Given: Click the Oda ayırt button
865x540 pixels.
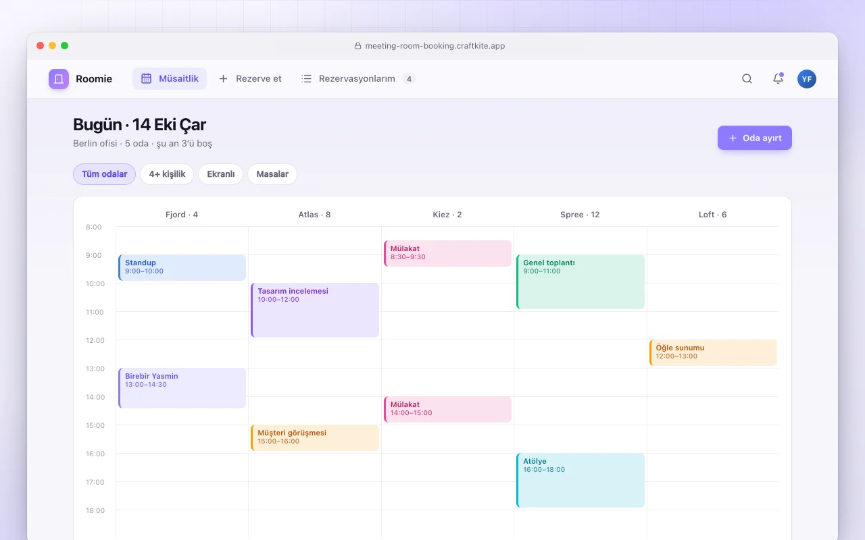Looking at the screenshot, I should tap(755, 138).
